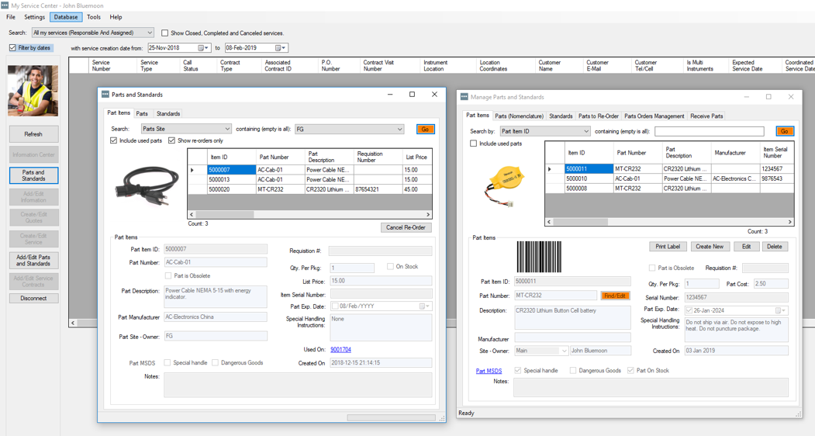This screenshot has width=815, height=436.
Task: Click the Cancel Re-Order button
Action: pos(406,227)
